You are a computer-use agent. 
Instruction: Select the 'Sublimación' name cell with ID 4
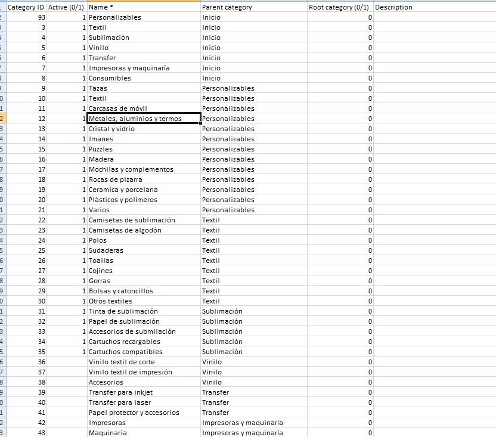[144, 38]
